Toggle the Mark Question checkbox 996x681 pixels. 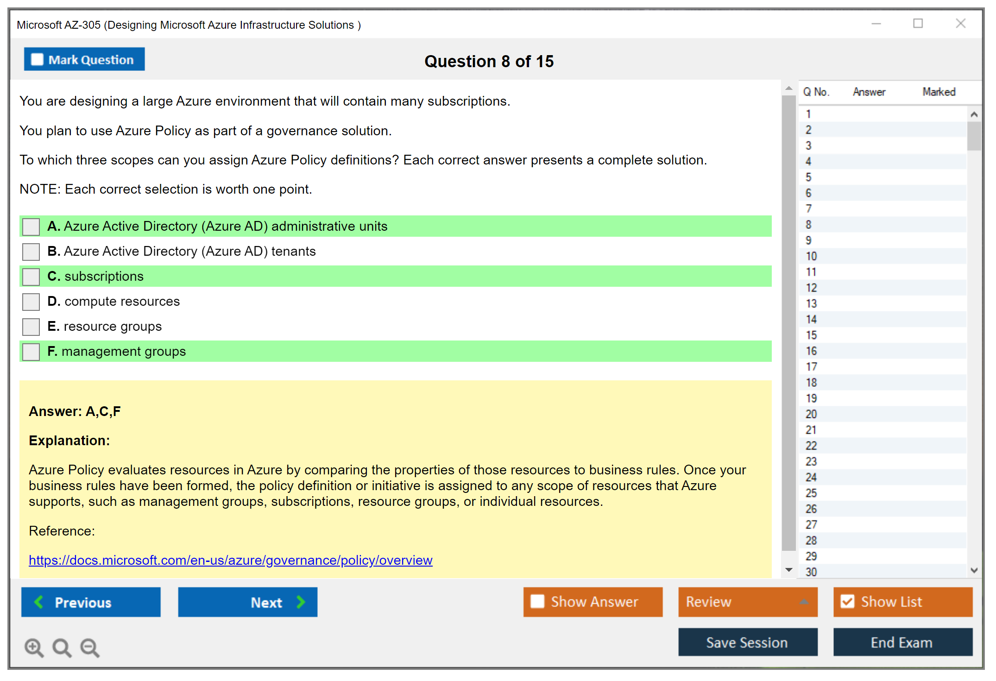[37, 59]
